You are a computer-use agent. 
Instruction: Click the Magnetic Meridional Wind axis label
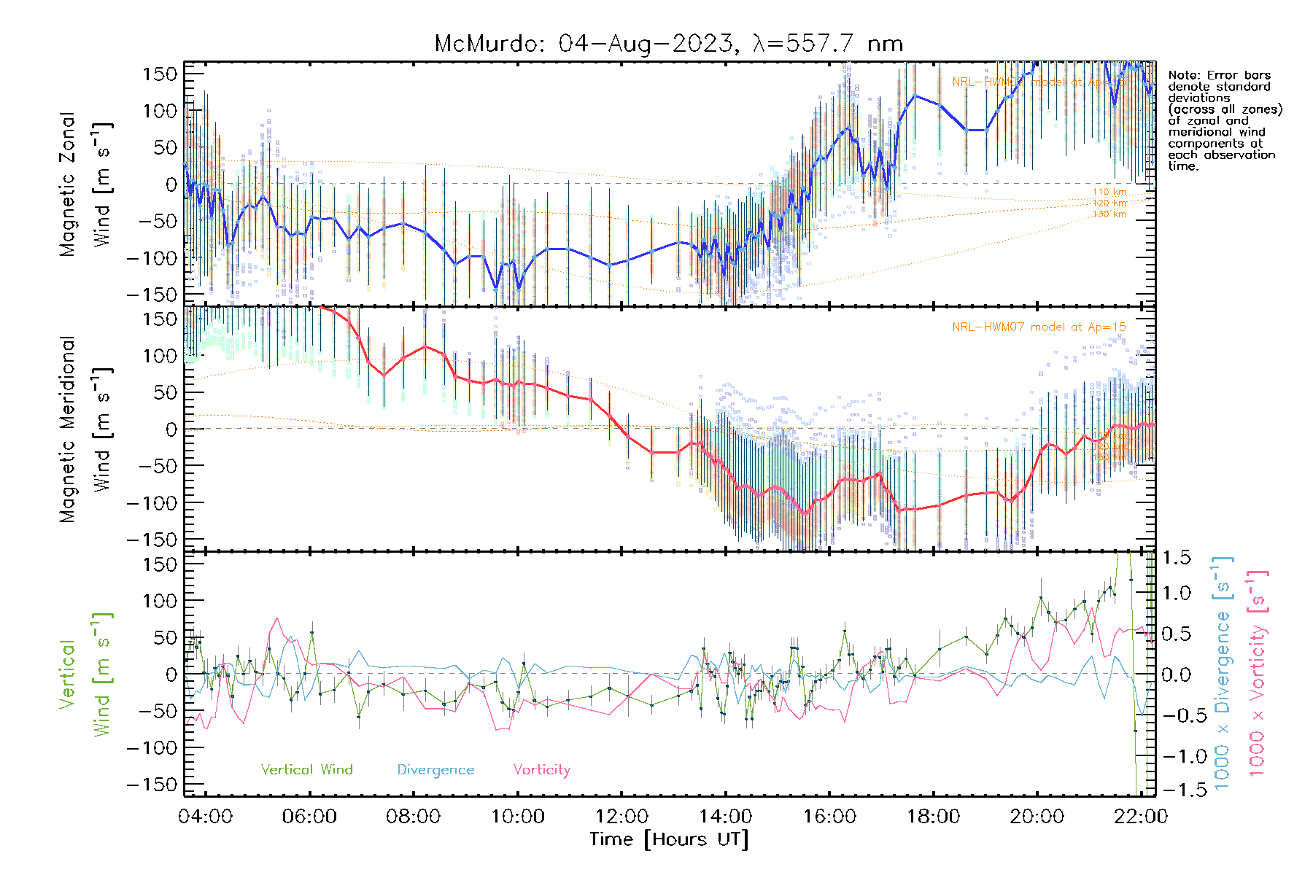pyautogui.click(x=85, y=429)
